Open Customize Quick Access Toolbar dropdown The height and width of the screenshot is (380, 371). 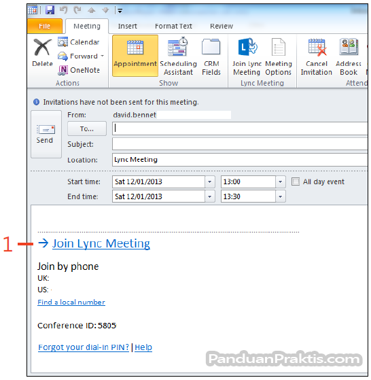(x=120, y=11)
